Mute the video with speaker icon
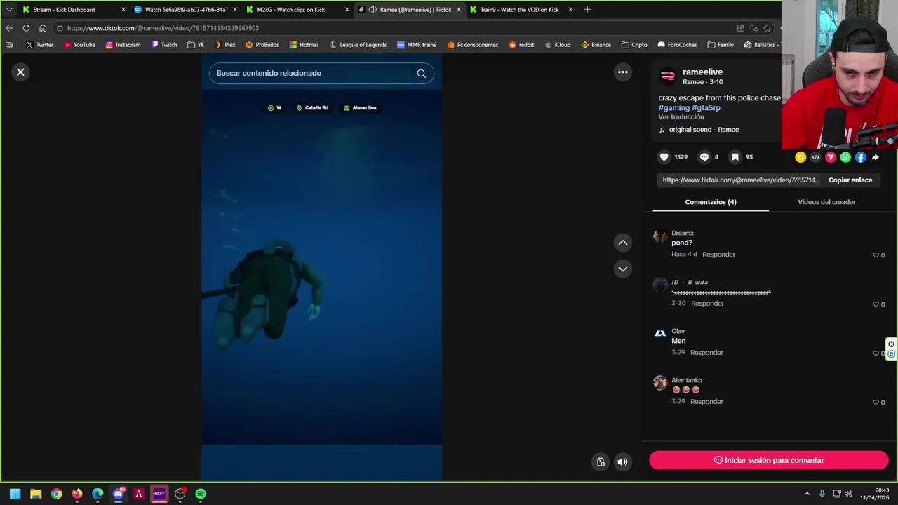 click(622, 462)
